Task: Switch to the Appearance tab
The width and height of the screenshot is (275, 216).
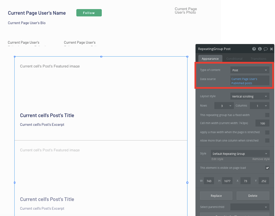Action: pyautogui.click(x=210, y=59)
